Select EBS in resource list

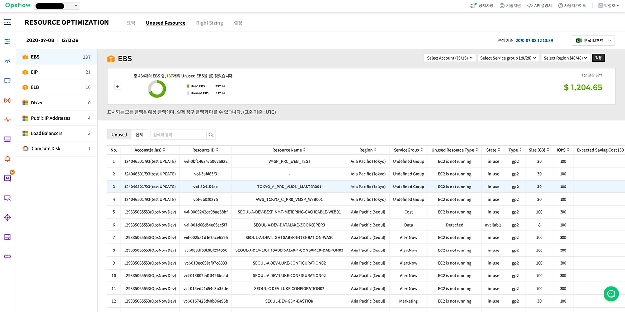click(x=57, y=57)
